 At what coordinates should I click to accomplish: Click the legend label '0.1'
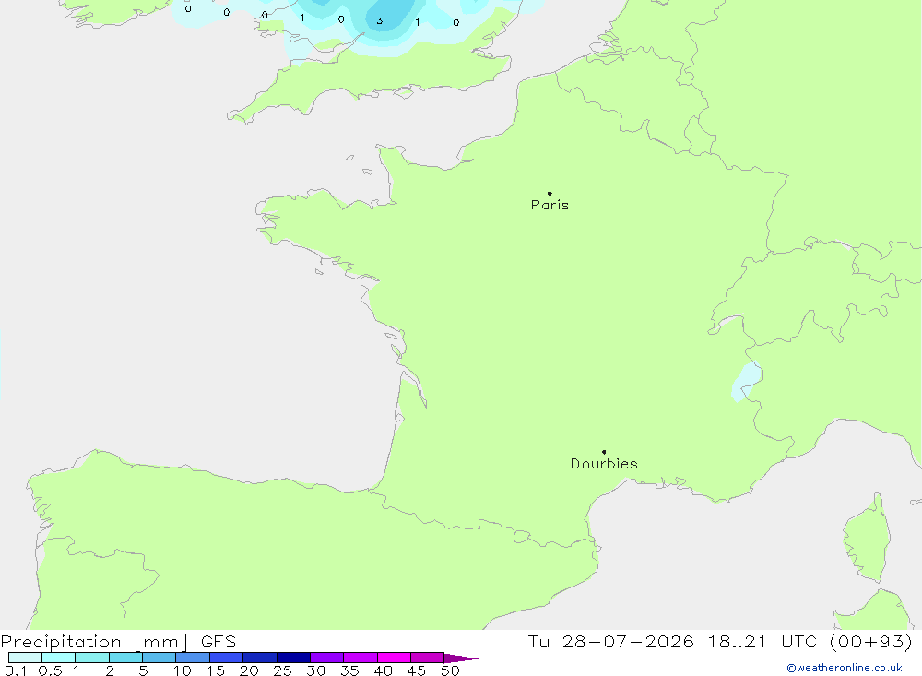pyautogui.click(x=16, y=670)
